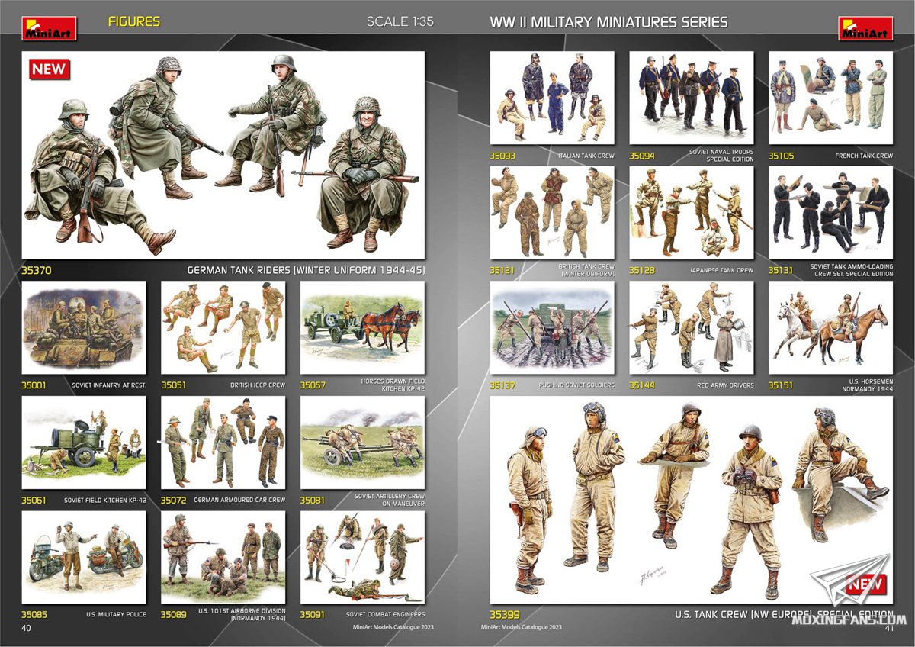Screen dimensions: 915x647
Task: Click the caption 'SOVIET FIELD KITCHEN KP-42'
Action: pos(105,501)
